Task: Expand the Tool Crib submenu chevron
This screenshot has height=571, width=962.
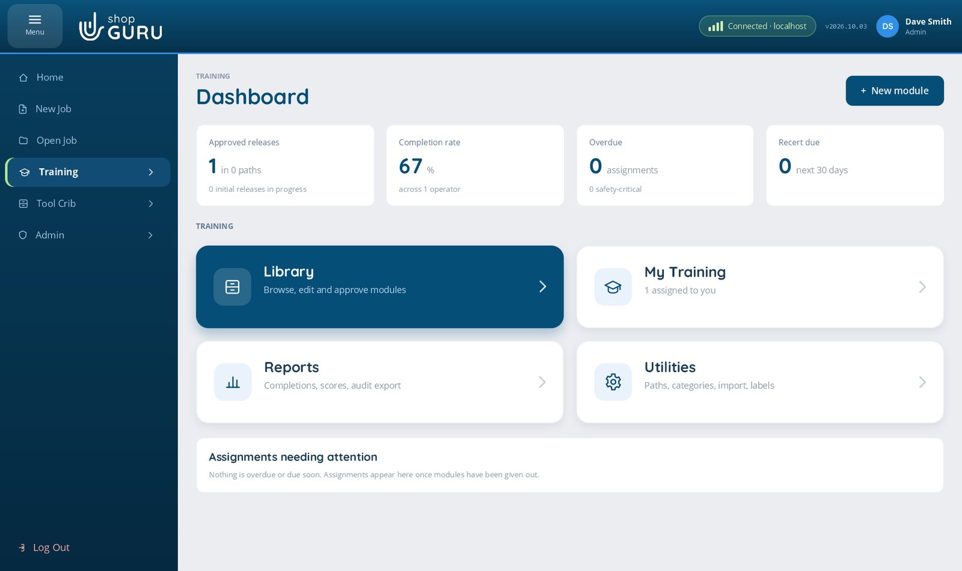Action: click(151, 204)
